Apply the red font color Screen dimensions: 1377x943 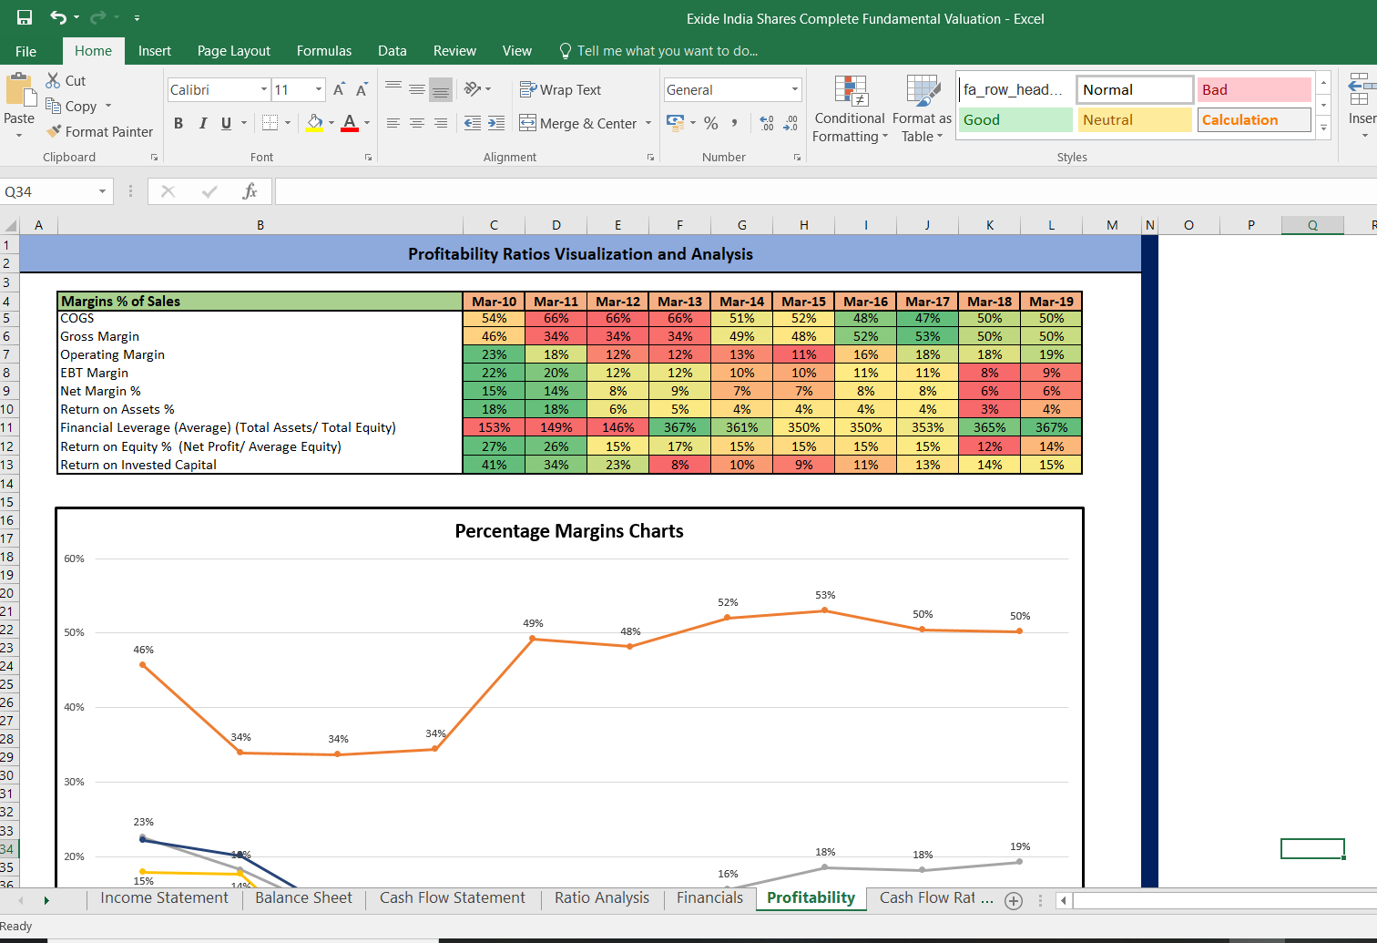[x=350, y=123]
